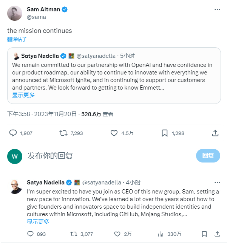Open the @satyanadella handle in quoted tweet
Viewport: 227px width, 243px height.
[95, 56]
